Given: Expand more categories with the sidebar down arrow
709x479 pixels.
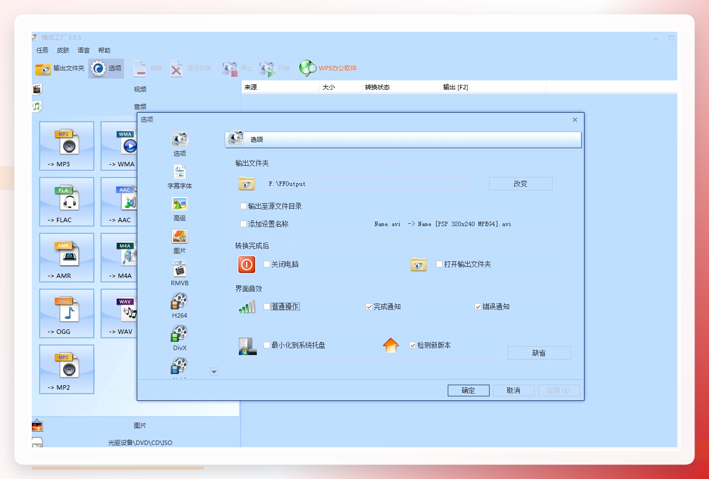Looking at the screenshot, I should point(214,372).
